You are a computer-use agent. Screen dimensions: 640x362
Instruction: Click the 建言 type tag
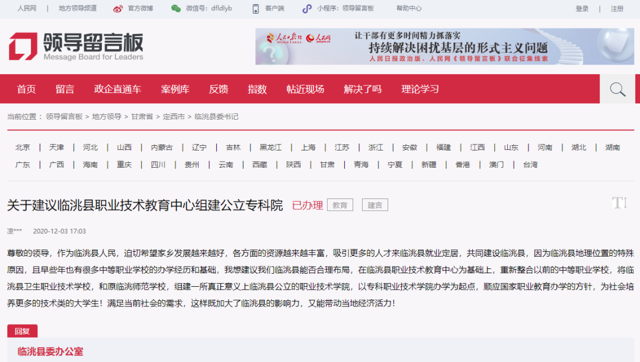click(375, 206)
